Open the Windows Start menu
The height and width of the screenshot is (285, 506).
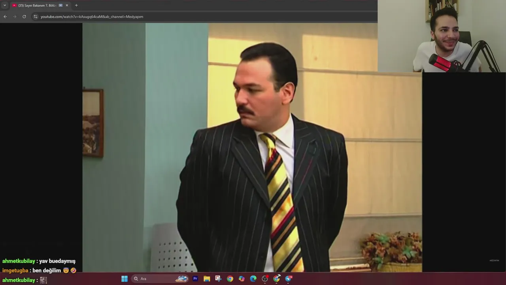click(x=125, y=279)
